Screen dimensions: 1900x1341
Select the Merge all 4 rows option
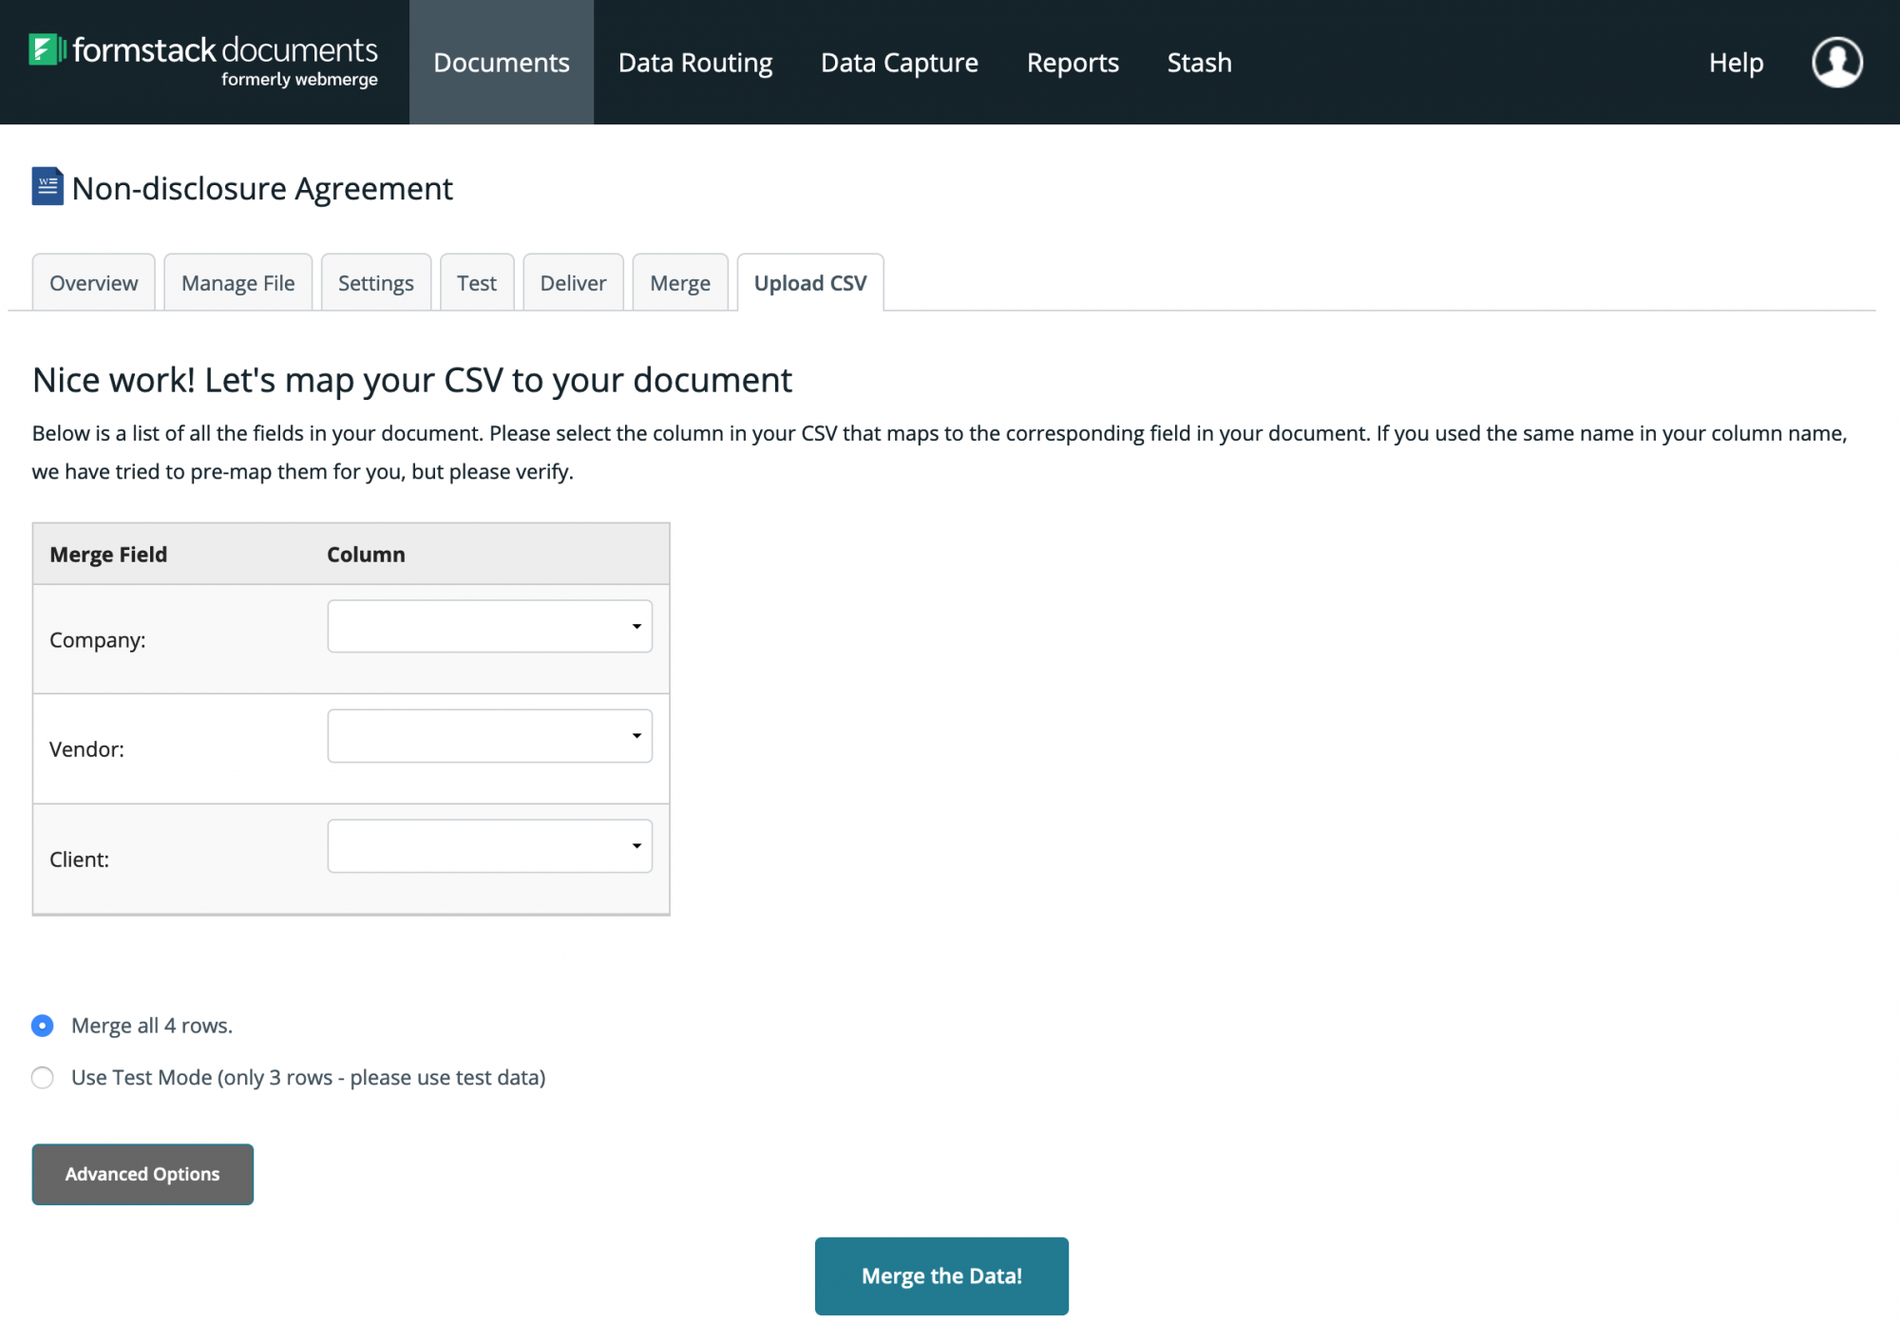43,1026
